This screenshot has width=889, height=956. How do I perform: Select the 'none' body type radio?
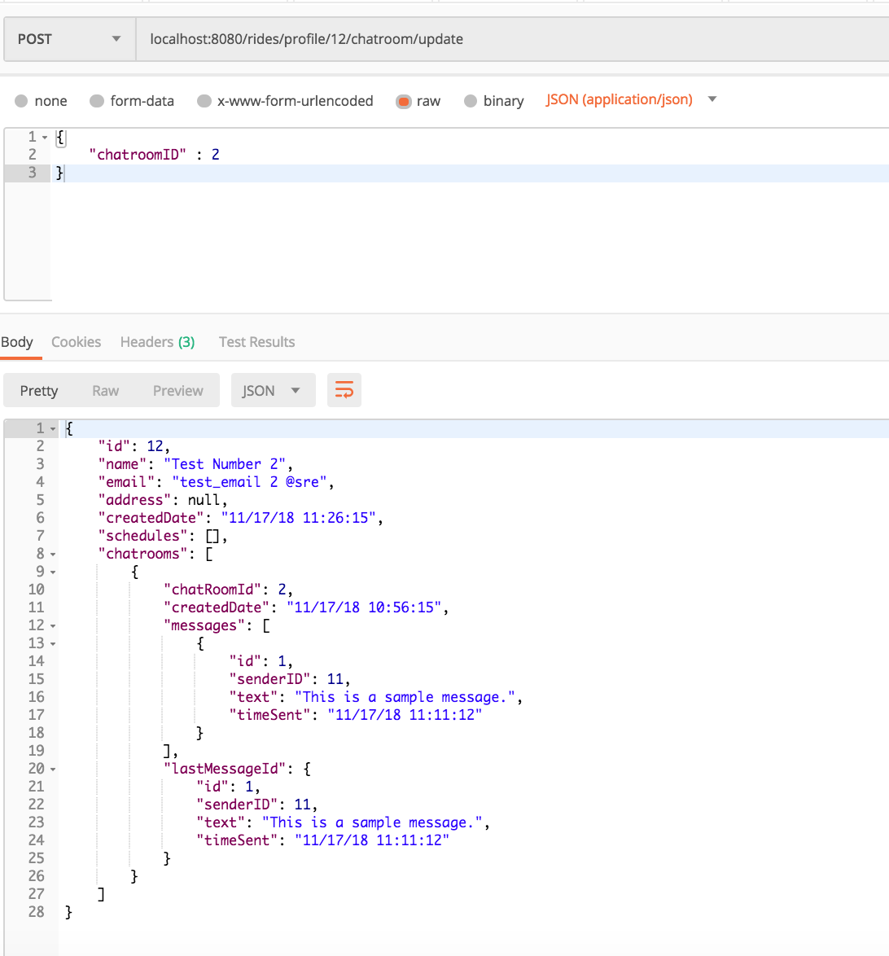pyautogui.click(x=21, y=101)
